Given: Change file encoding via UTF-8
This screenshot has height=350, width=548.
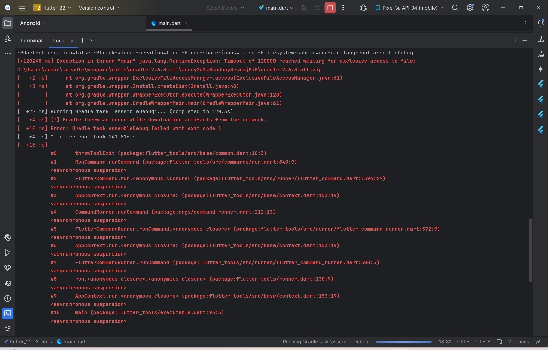Looking at the screenshot, I should pyautogui.click(x=483, y=342).
